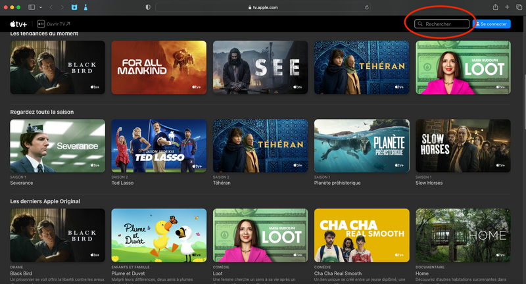Open the Plume et Duvet thumbnail
Screen dimensions: 526x284
159,235
